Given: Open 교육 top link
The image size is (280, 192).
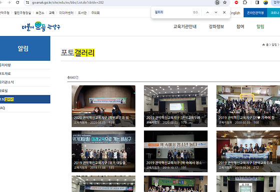Looking at the screenshot, I should [x=51, y=13].
